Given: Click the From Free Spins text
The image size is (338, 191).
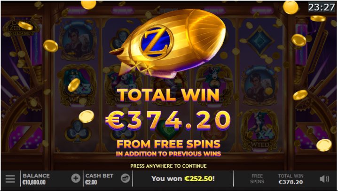Looking at the screenshot, I should [x=168, y=144].
